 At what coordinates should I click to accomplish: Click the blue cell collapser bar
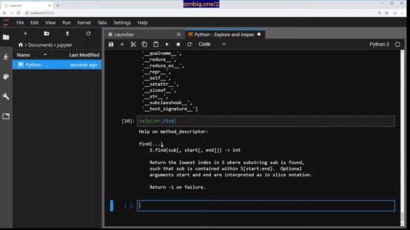tap(111, 206)
